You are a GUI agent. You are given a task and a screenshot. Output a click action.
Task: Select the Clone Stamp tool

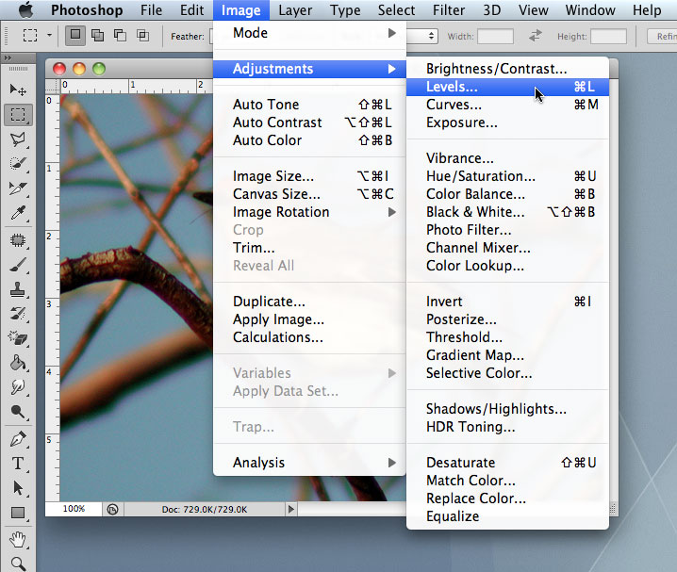[x=18, y=289]
